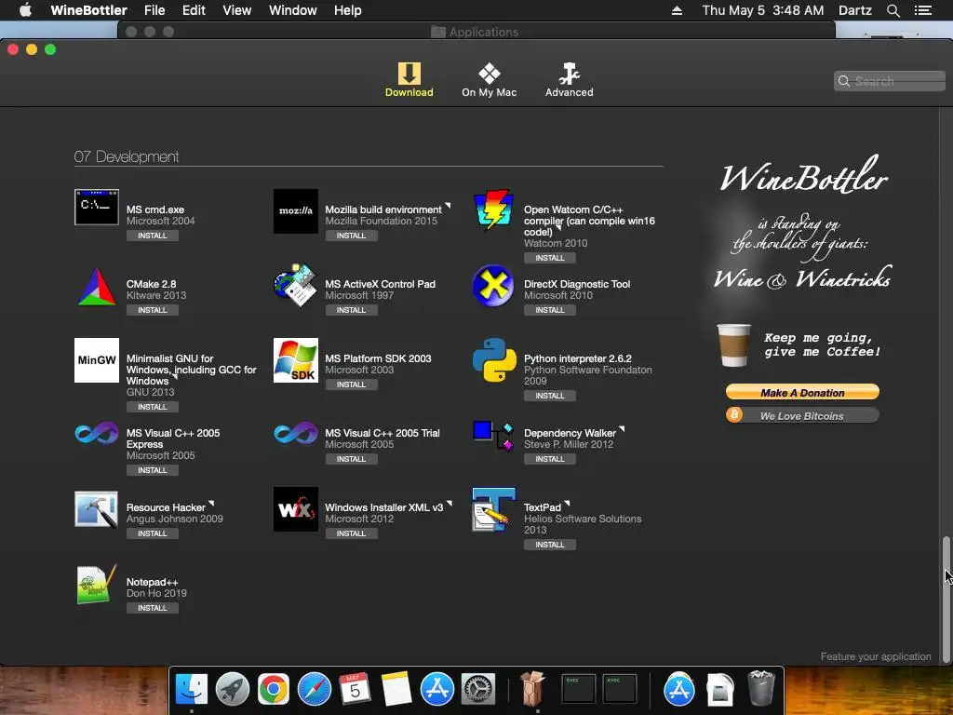Click the DirectX Diagnostic Tool icon
Screen dimensions: 953x715
click(x=493, y=286)
